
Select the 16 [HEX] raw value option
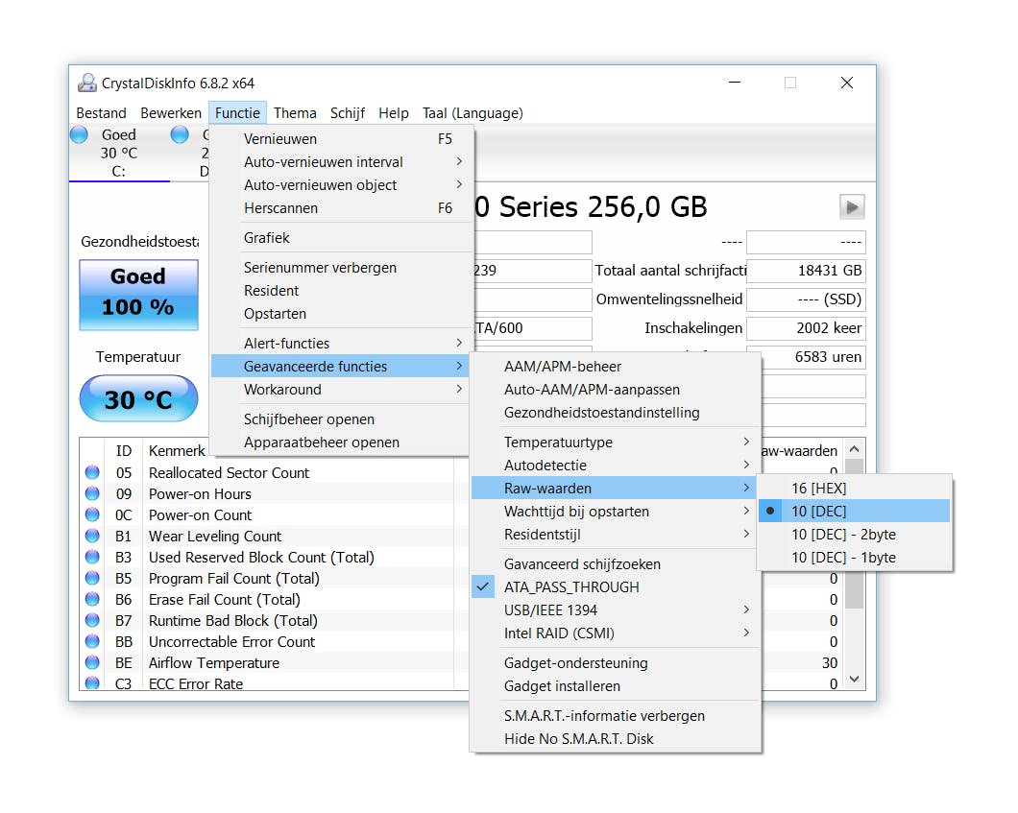pyautogui.click(x=818, y=489)
